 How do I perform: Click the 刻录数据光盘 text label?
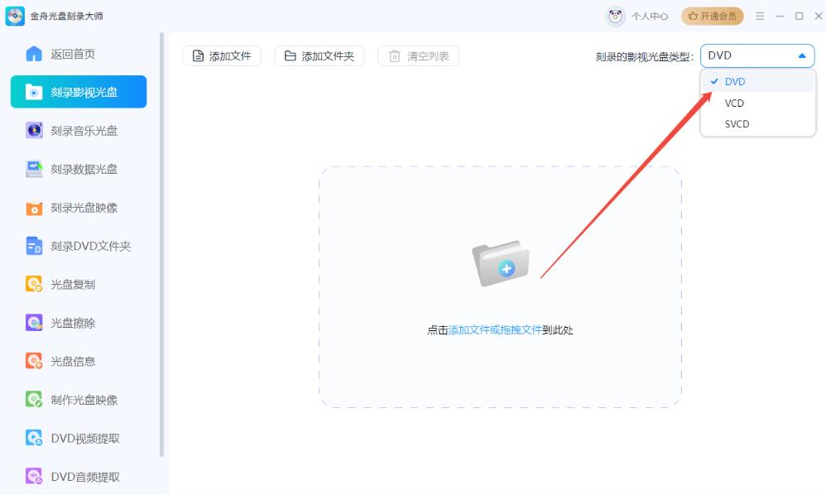coord(84,169)
